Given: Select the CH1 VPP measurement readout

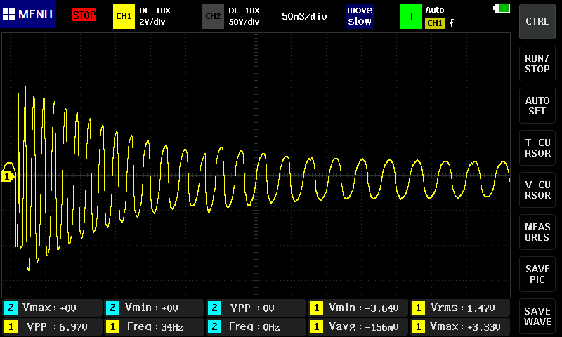Looking at the screenshot, I should click(51, 326).
